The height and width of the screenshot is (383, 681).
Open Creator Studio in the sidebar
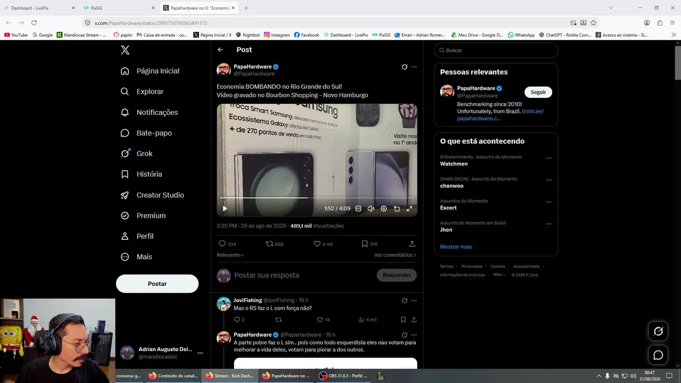[x=153, y=195]
